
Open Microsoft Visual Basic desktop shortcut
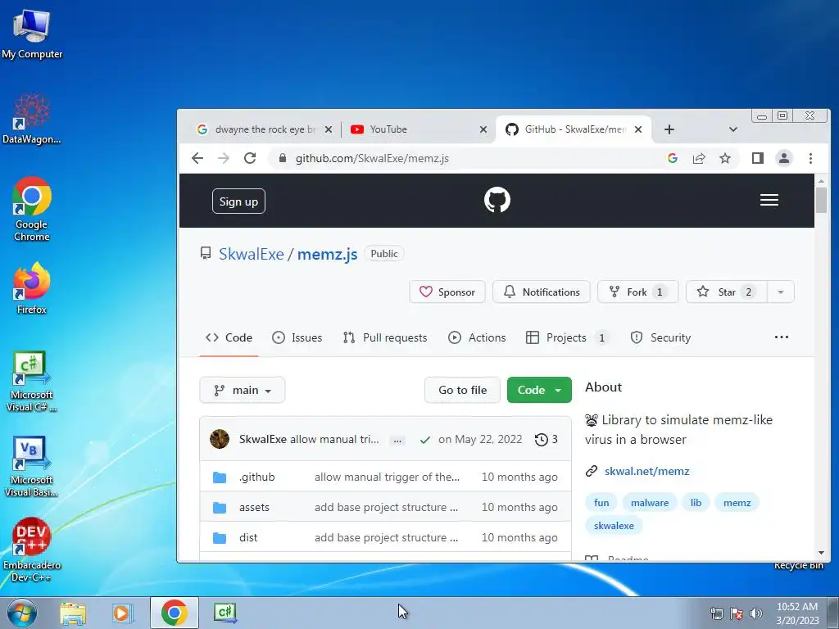point(32,466)
